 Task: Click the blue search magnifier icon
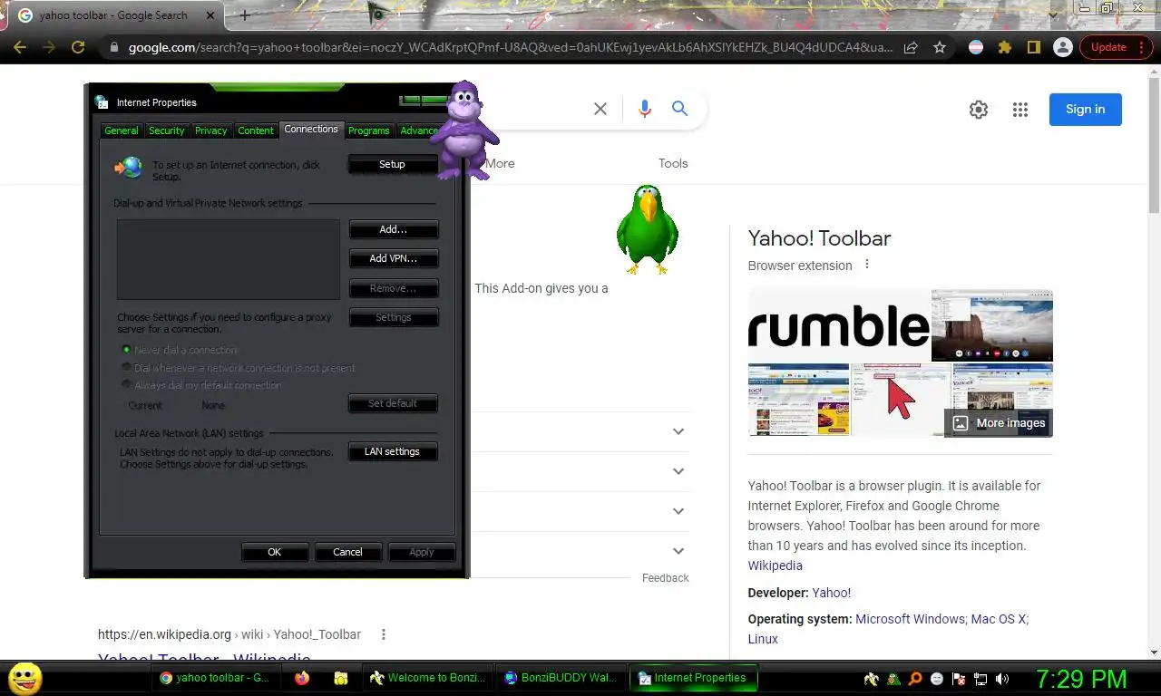(x=679, y=109)
